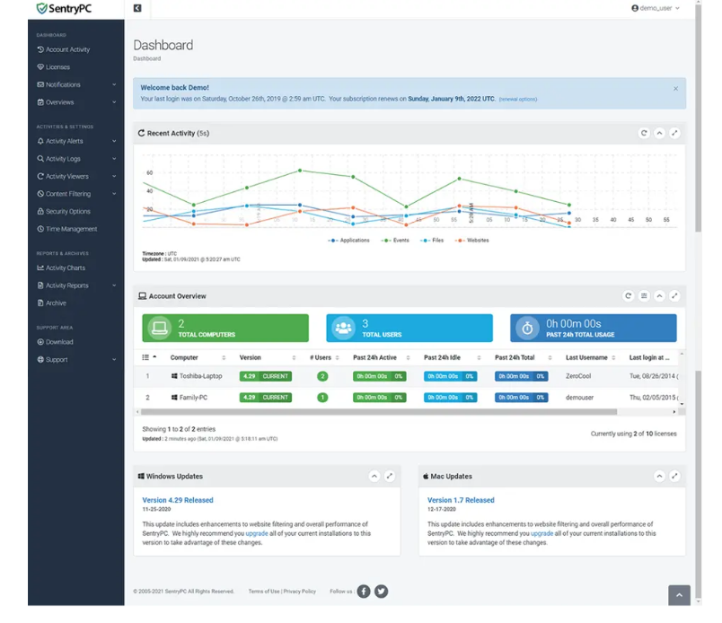Click upgrade link in Windows Updates

[x=257, y=533]
